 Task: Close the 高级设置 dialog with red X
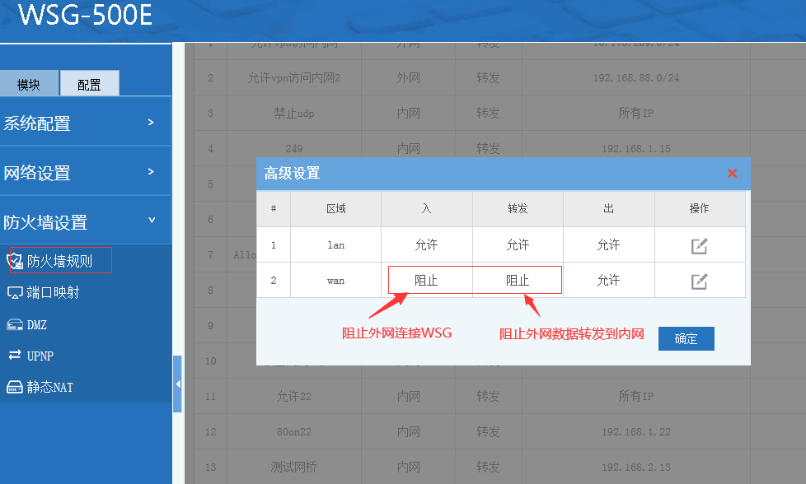[732, 173]
